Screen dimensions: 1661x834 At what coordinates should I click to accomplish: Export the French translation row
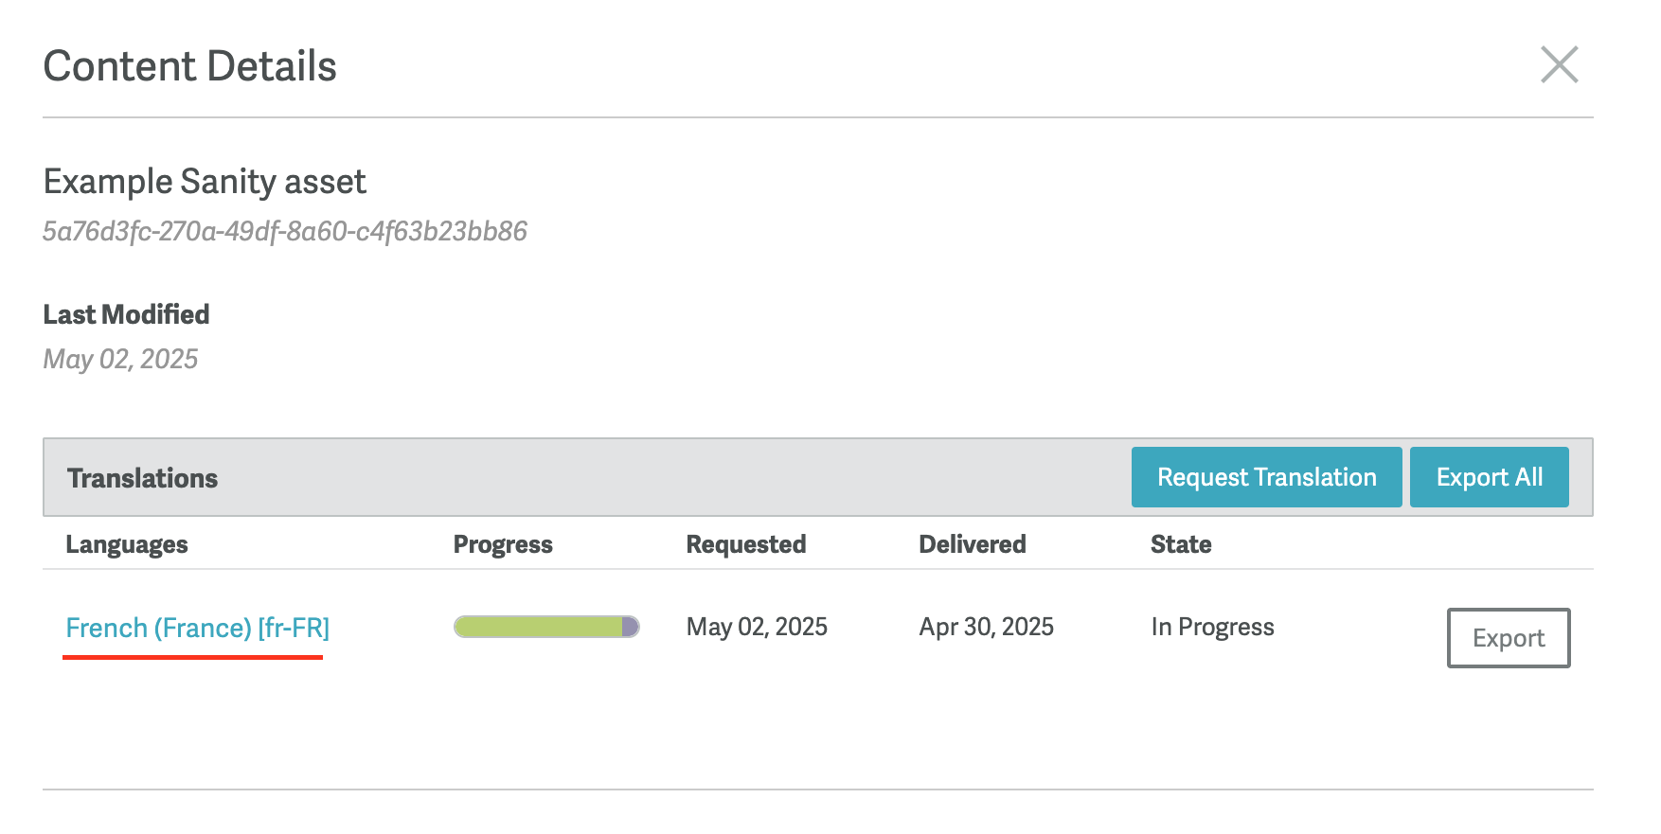1508,638
